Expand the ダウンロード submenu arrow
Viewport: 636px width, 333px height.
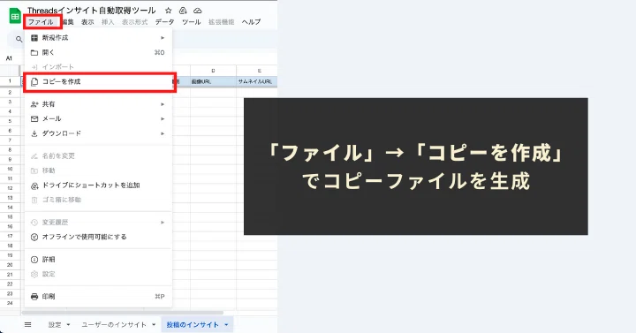(x=163, y=133)
